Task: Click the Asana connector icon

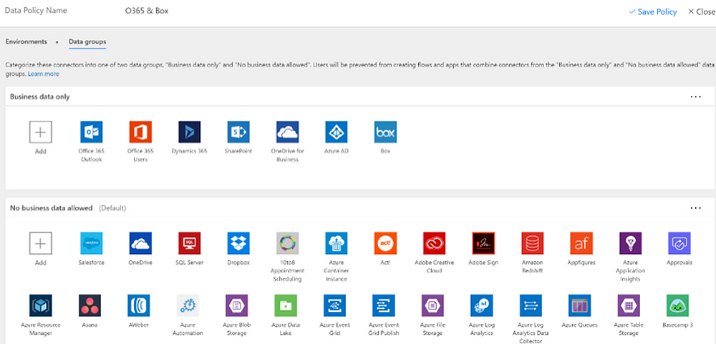Action: 89,305
